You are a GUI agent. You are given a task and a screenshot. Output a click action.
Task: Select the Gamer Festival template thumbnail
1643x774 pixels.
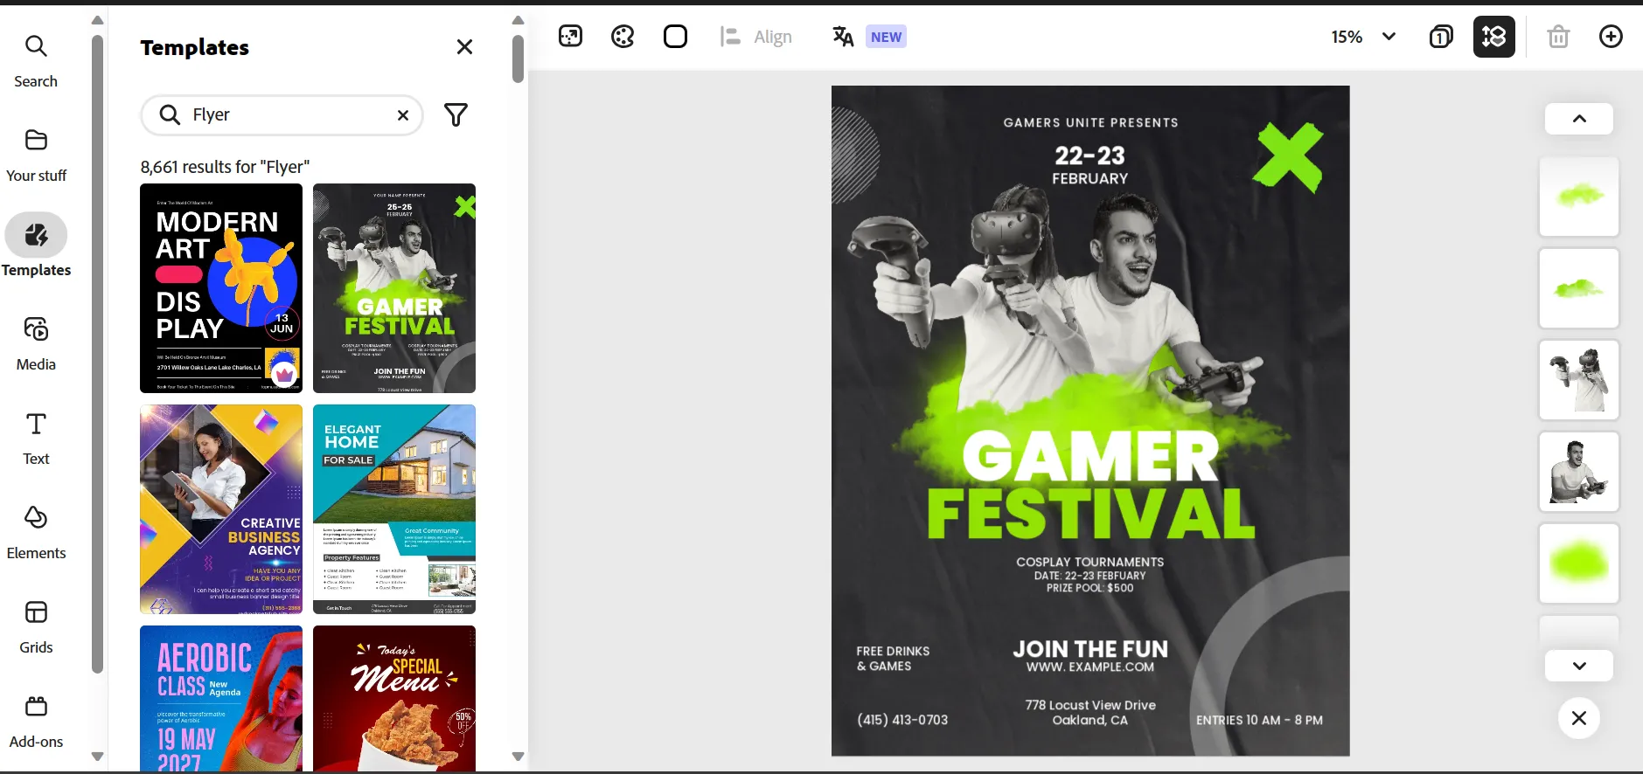tap(394, 288)
